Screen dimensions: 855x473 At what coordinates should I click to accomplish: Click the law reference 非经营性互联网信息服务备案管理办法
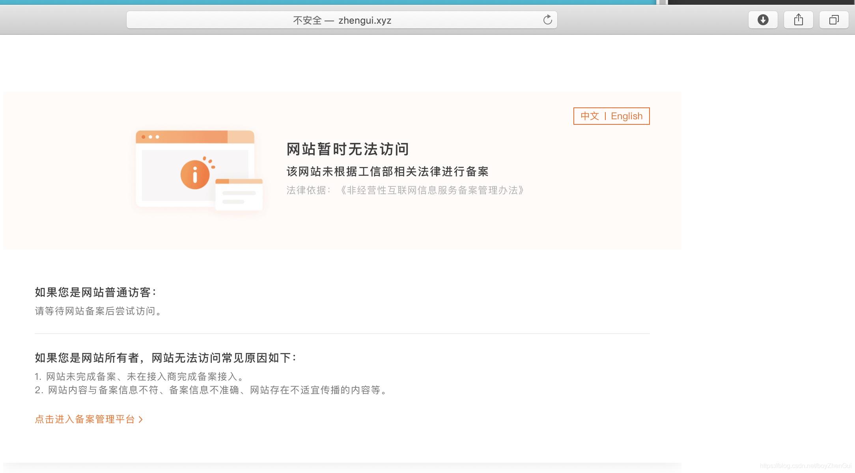coord(432,190)
